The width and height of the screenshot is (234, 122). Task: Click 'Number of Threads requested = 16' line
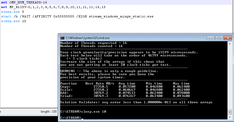tap(93, 43)
